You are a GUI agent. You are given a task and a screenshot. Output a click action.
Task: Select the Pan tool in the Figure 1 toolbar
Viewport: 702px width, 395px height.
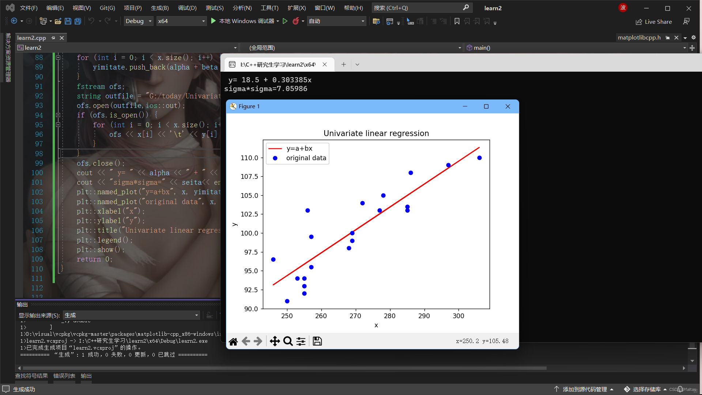coord(275,341)
